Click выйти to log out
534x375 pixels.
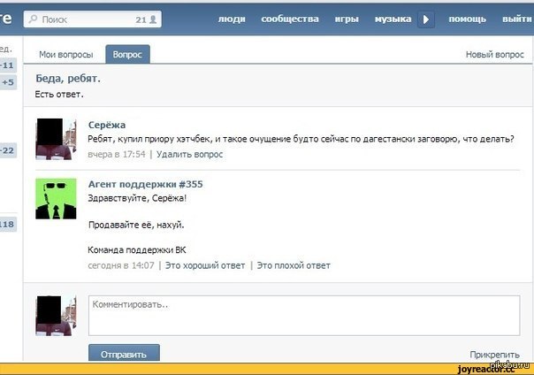point(516,19)
